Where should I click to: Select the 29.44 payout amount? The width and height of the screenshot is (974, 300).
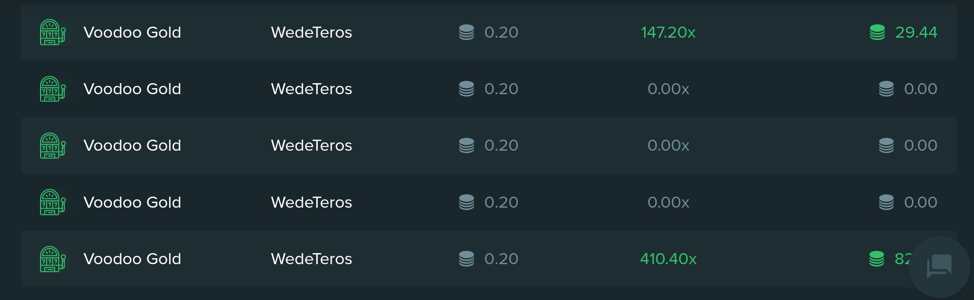pos(916,32)
